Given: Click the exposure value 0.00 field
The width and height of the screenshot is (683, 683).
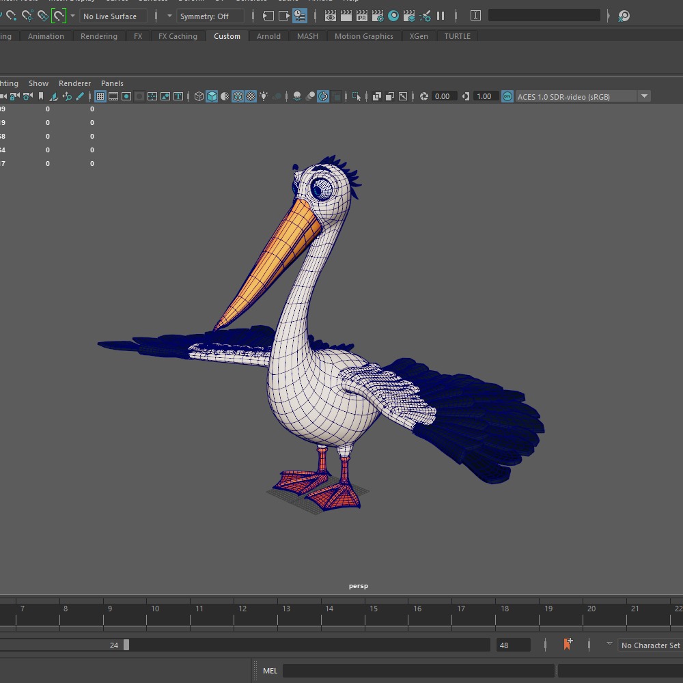Looking at the screenshot, I should tap(443, 96).
